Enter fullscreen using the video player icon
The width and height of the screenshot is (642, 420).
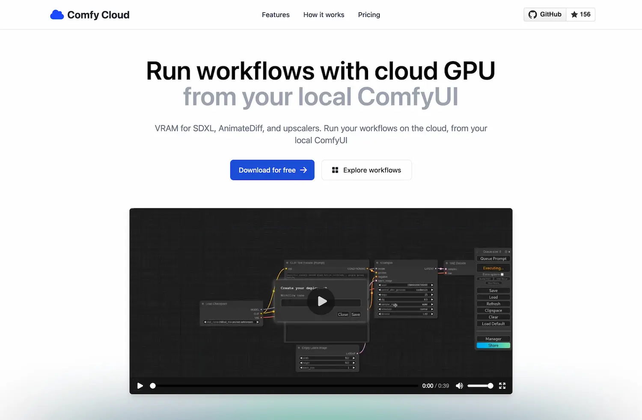coord(502,385)
